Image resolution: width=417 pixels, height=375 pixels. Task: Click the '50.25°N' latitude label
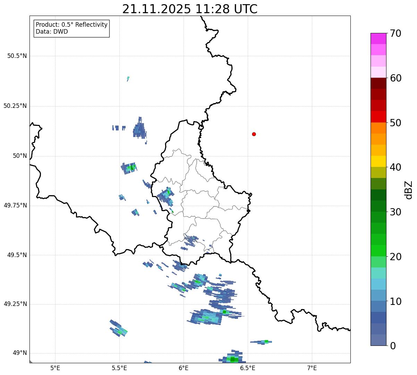(15, 106)
